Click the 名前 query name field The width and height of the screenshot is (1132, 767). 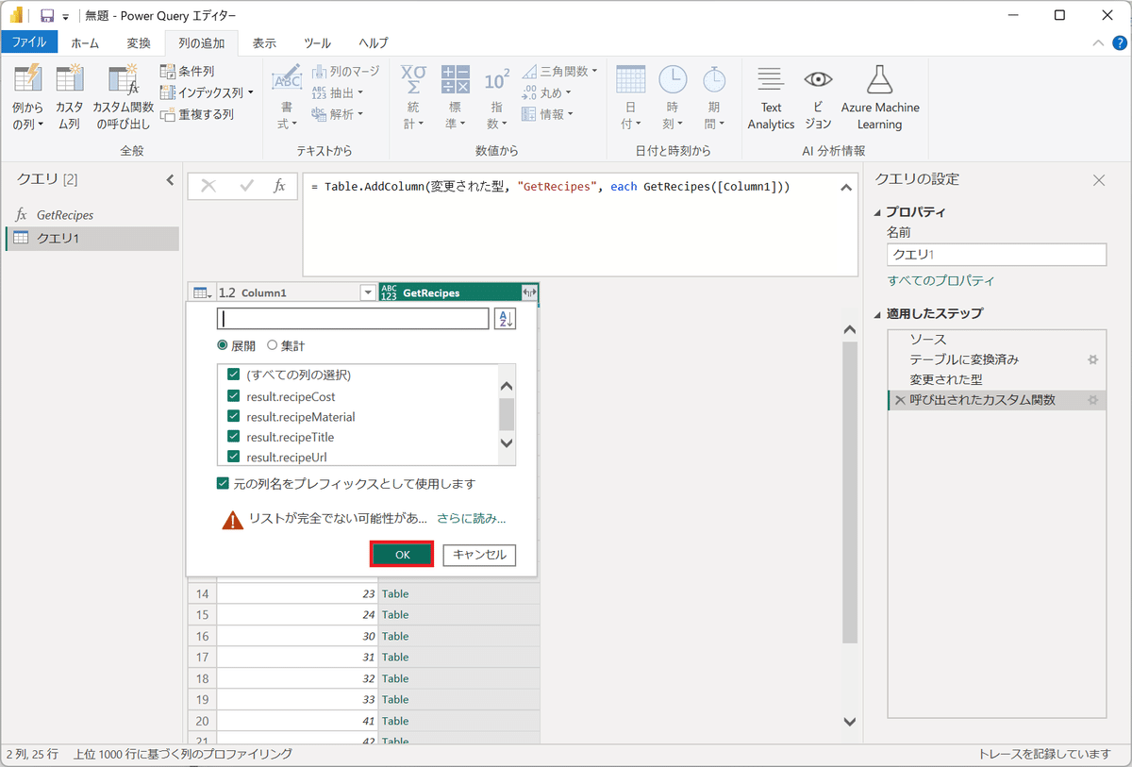(x=996, y=254)
